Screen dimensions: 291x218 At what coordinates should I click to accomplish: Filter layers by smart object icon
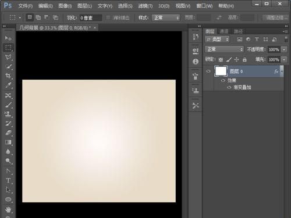pyautogui.click(x=274, y=40)
